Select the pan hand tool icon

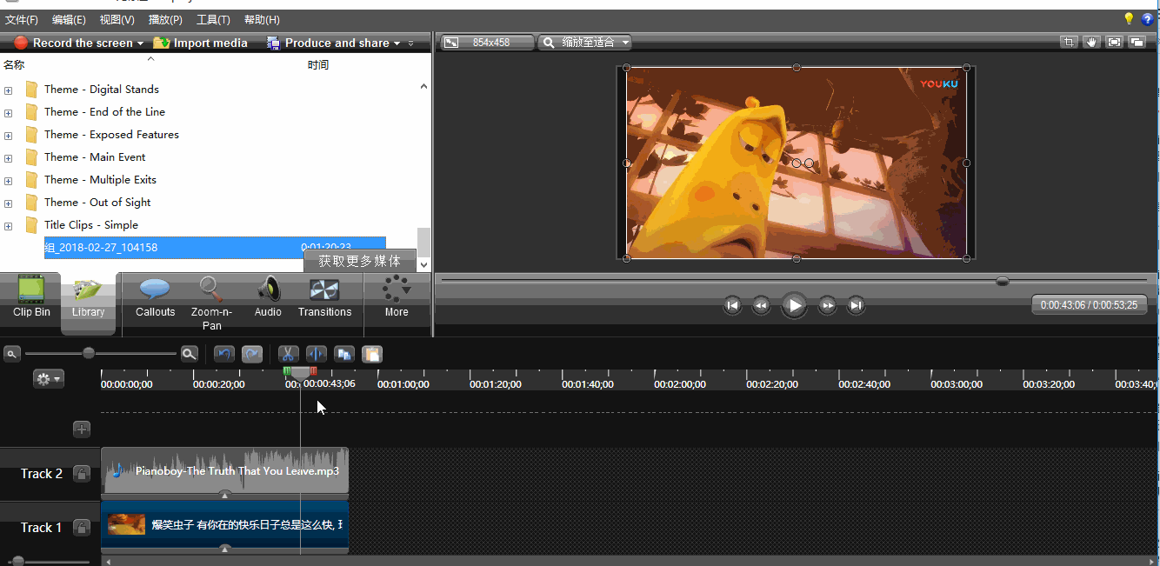[x=1091, y=42]
